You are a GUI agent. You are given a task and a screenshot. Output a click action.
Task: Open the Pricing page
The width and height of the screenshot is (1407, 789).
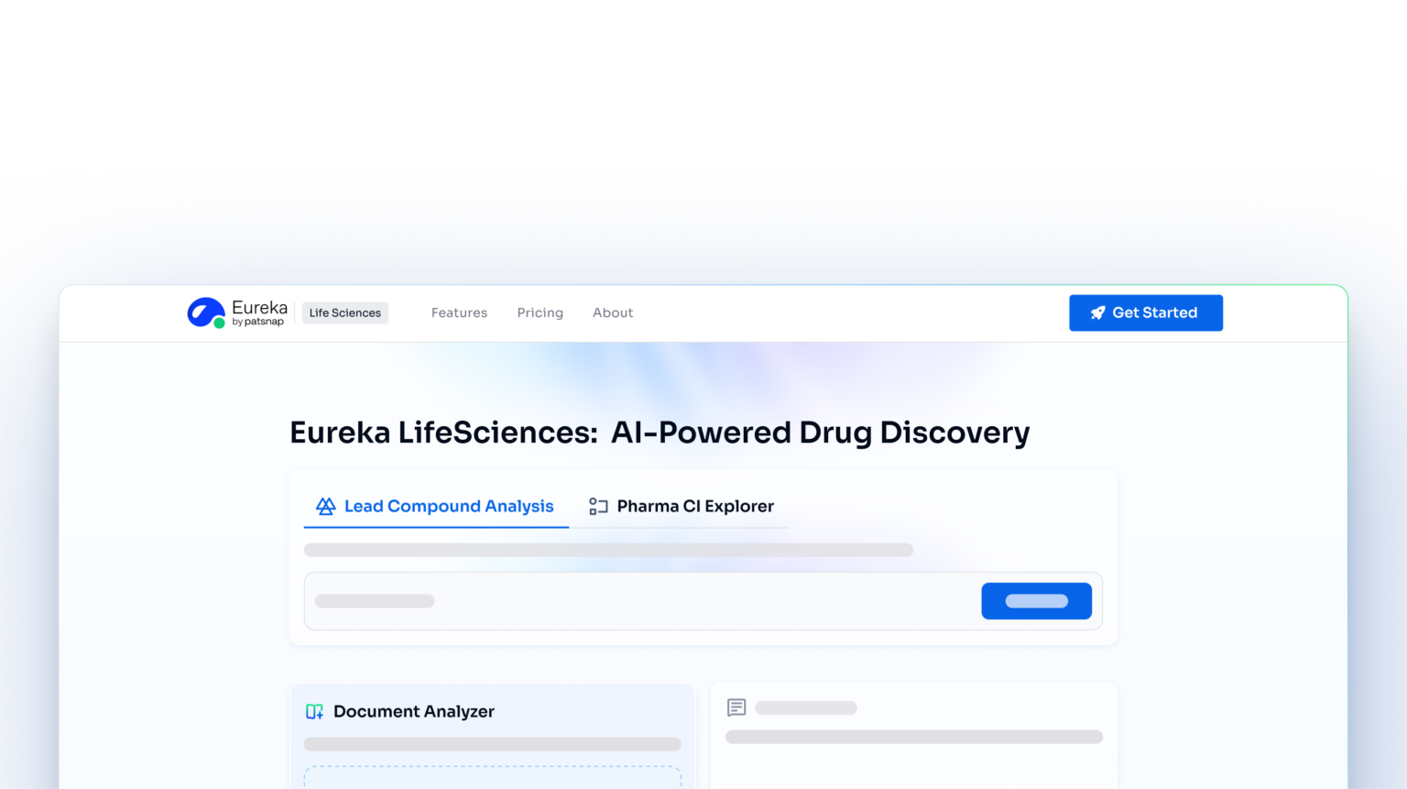coord(540,312)
